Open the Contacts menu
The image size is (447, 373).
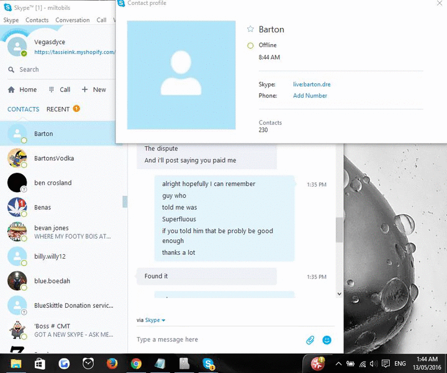[x=37, y=20]
